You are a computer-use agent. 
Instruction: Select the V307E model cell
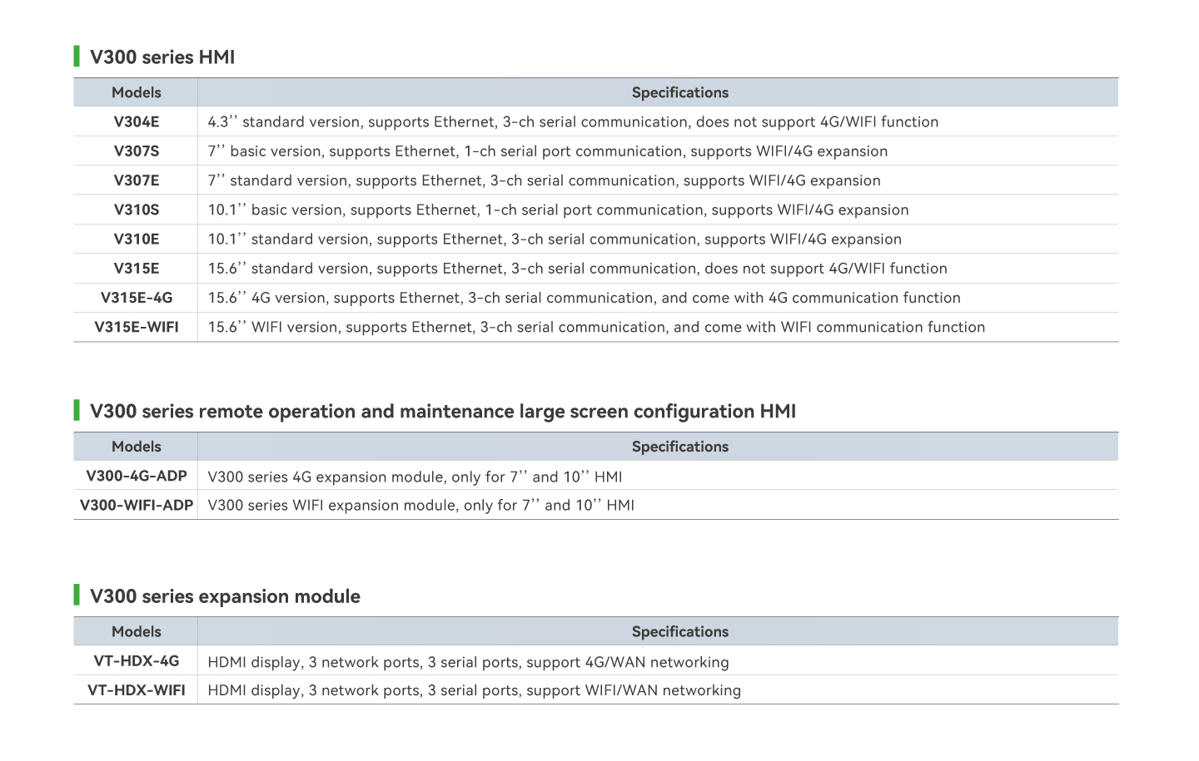(x=136, y=180)
